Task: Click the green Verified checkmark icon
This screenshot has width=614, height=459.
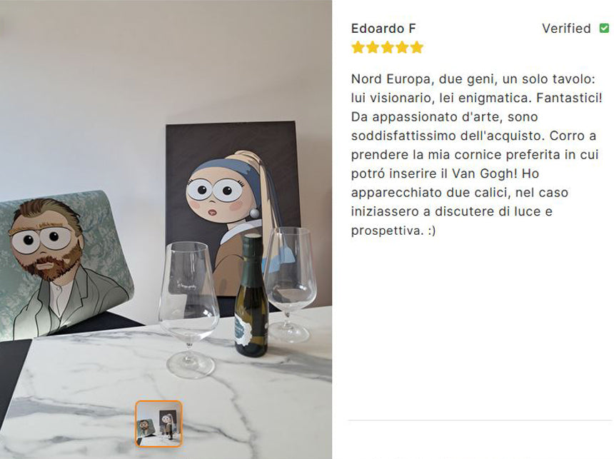Action: click(604, 29)
